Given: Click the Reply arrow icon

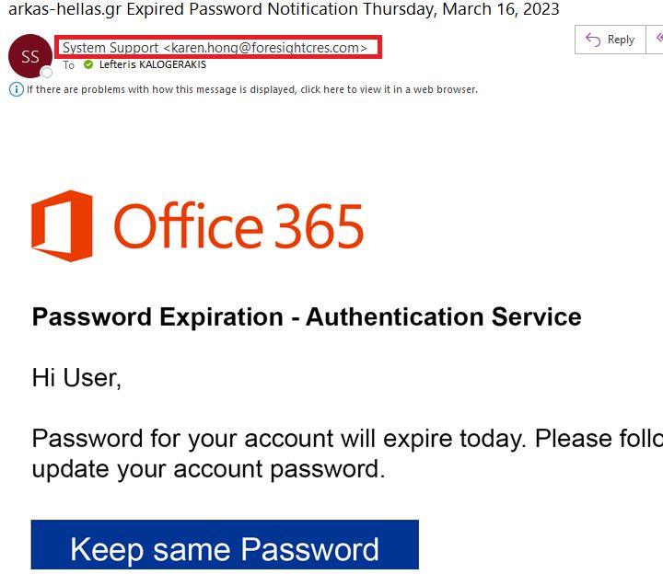Looking at the screenshot, I should click(x=593, y=40).
